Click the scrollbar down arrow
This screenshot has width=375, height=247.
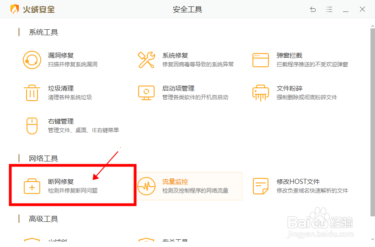(373, 239)
